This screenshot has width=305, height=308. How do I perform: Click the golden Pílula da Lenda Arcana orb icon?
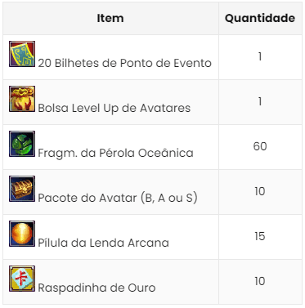click(x=22, y=234)
